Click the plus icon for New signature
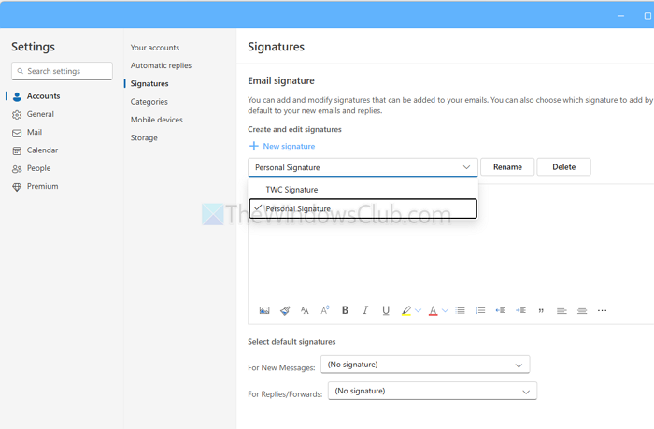Image resolution: width=654 pixels, height=429 pixels. coord(253,146)
